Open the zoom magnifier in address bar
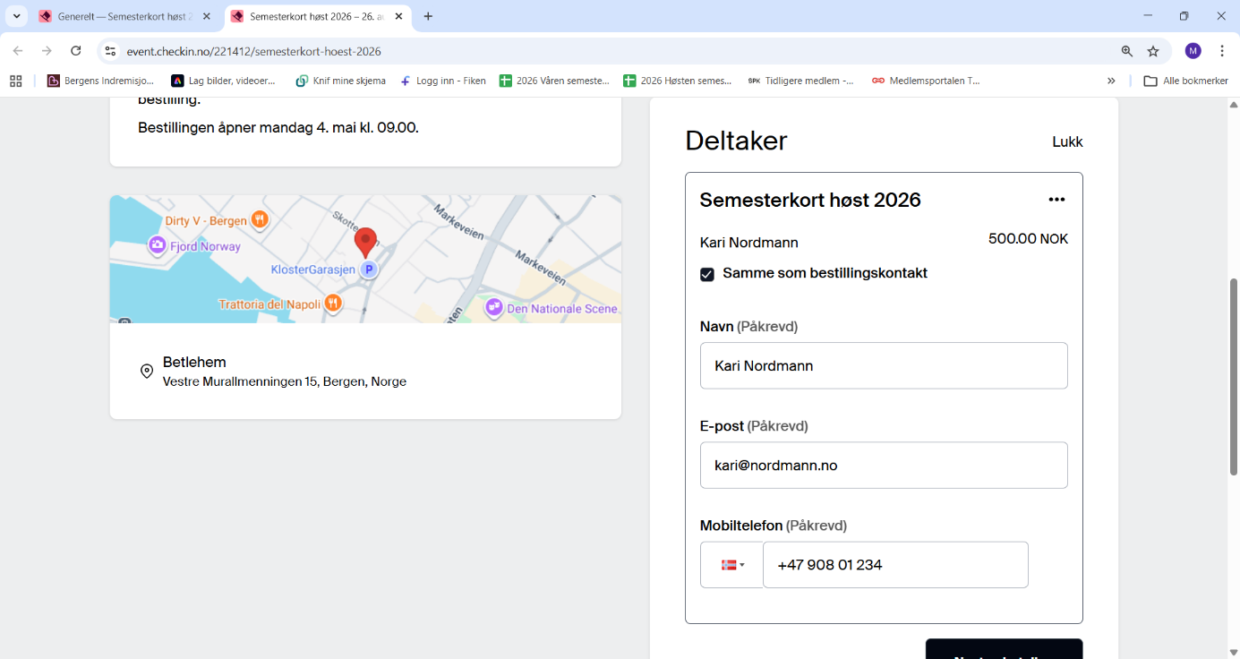 [1127, 51]
